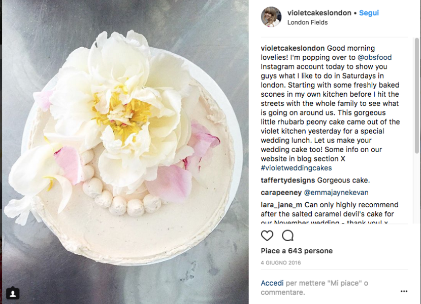Follow account via Segui

369,13
